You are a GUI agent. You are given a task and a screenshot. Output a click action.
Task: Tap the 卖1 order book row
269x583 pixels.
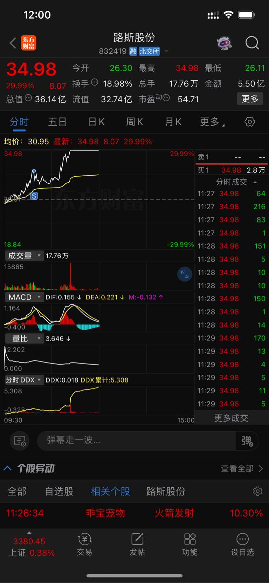(232, 157)
